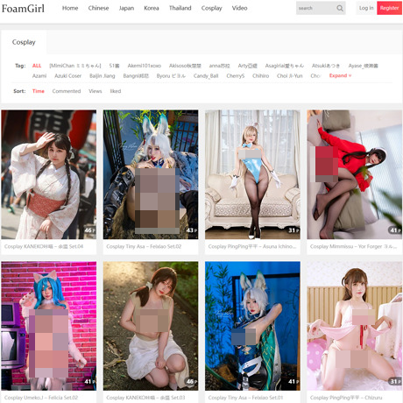
Task: Click the 'Cosplay Tiny Asa – Feixiao Set.01' title
Action: [246, 398]
